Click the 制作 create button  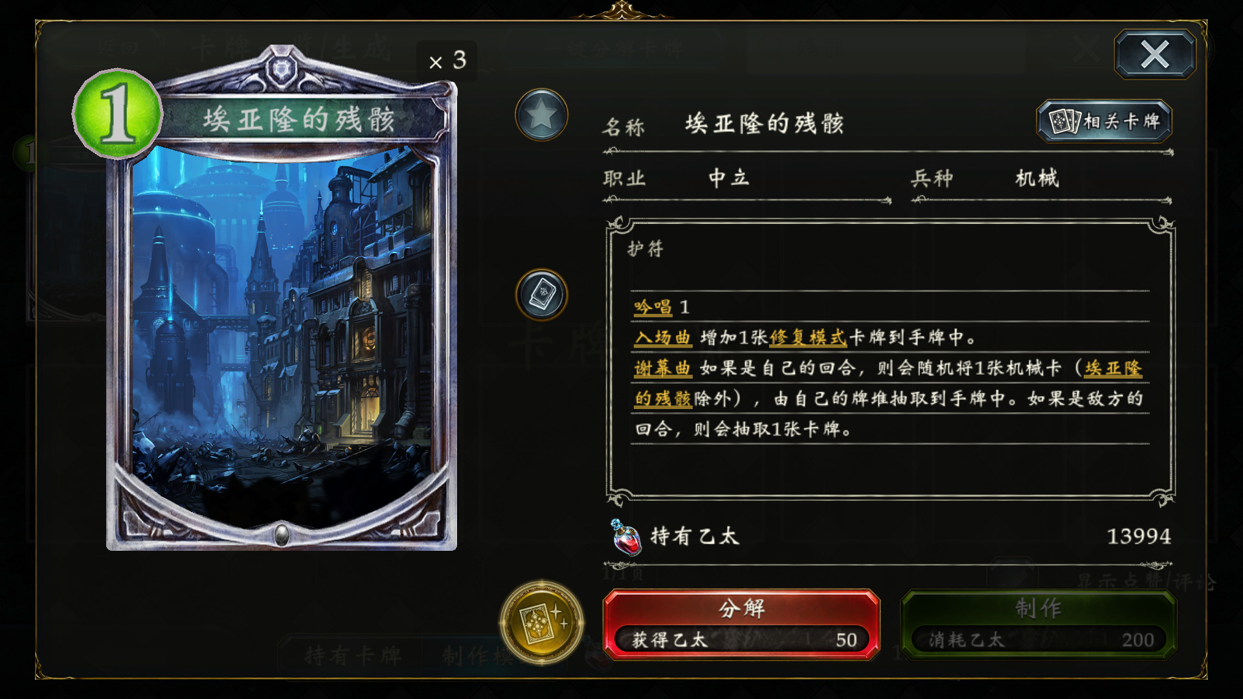[x=1038, y=625]
